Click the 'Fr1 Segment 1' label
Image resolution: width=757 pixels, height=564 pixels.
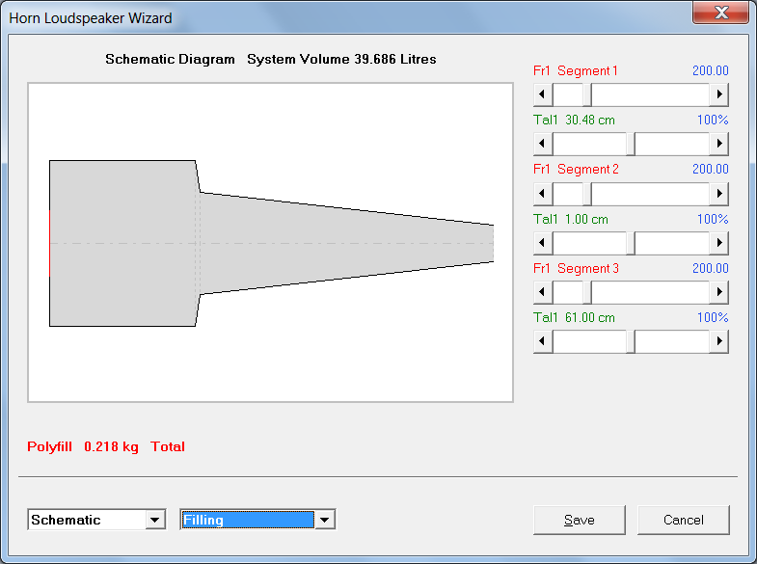[576, 71]
